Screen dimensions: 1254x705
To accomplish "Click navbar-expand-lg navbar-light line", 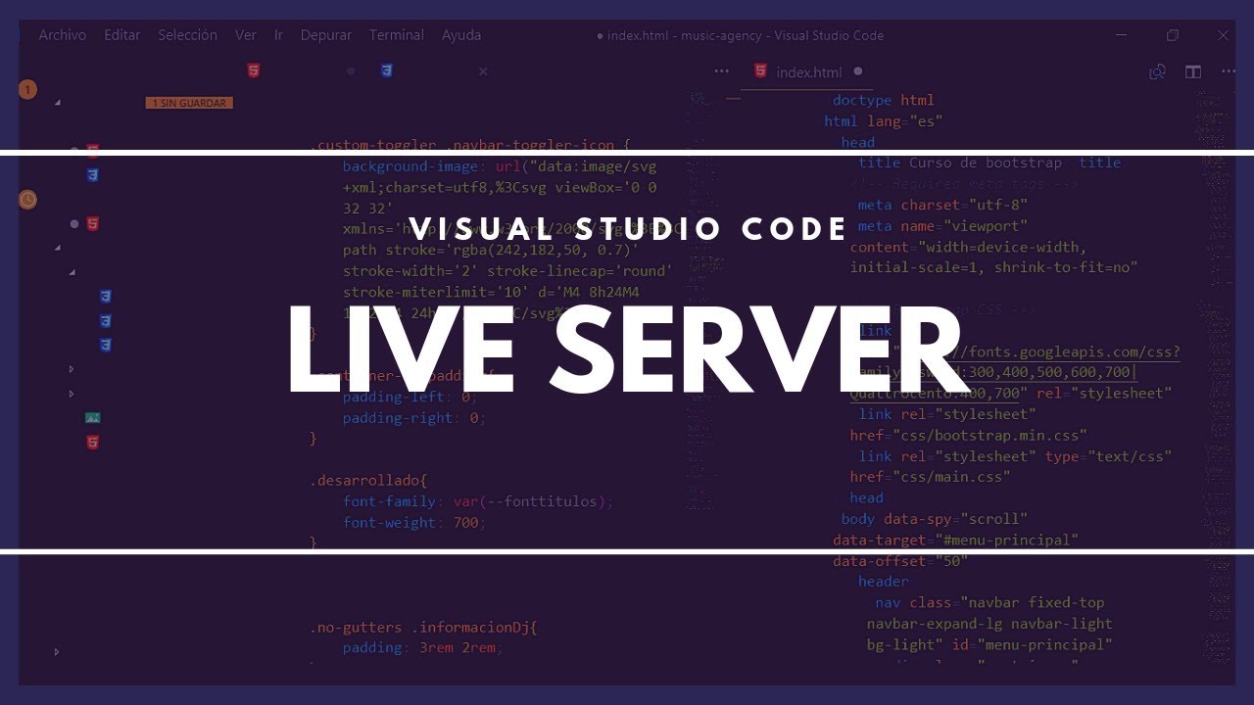I will tap(989, 624).
